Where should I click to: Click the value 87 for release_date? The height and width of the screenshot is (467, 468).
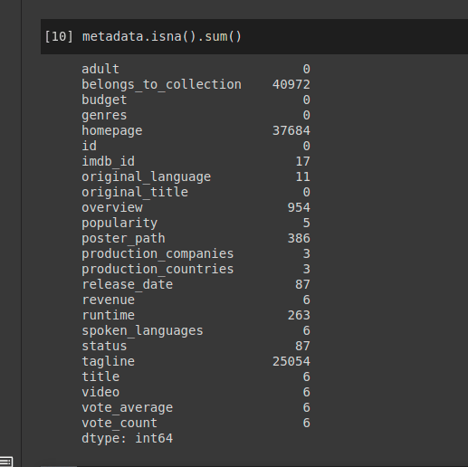(302, 284)
